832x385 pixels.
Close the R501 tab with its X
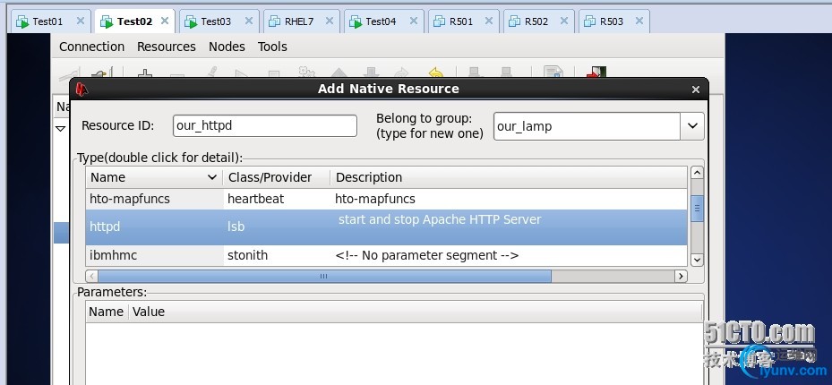tap(489, 21)
